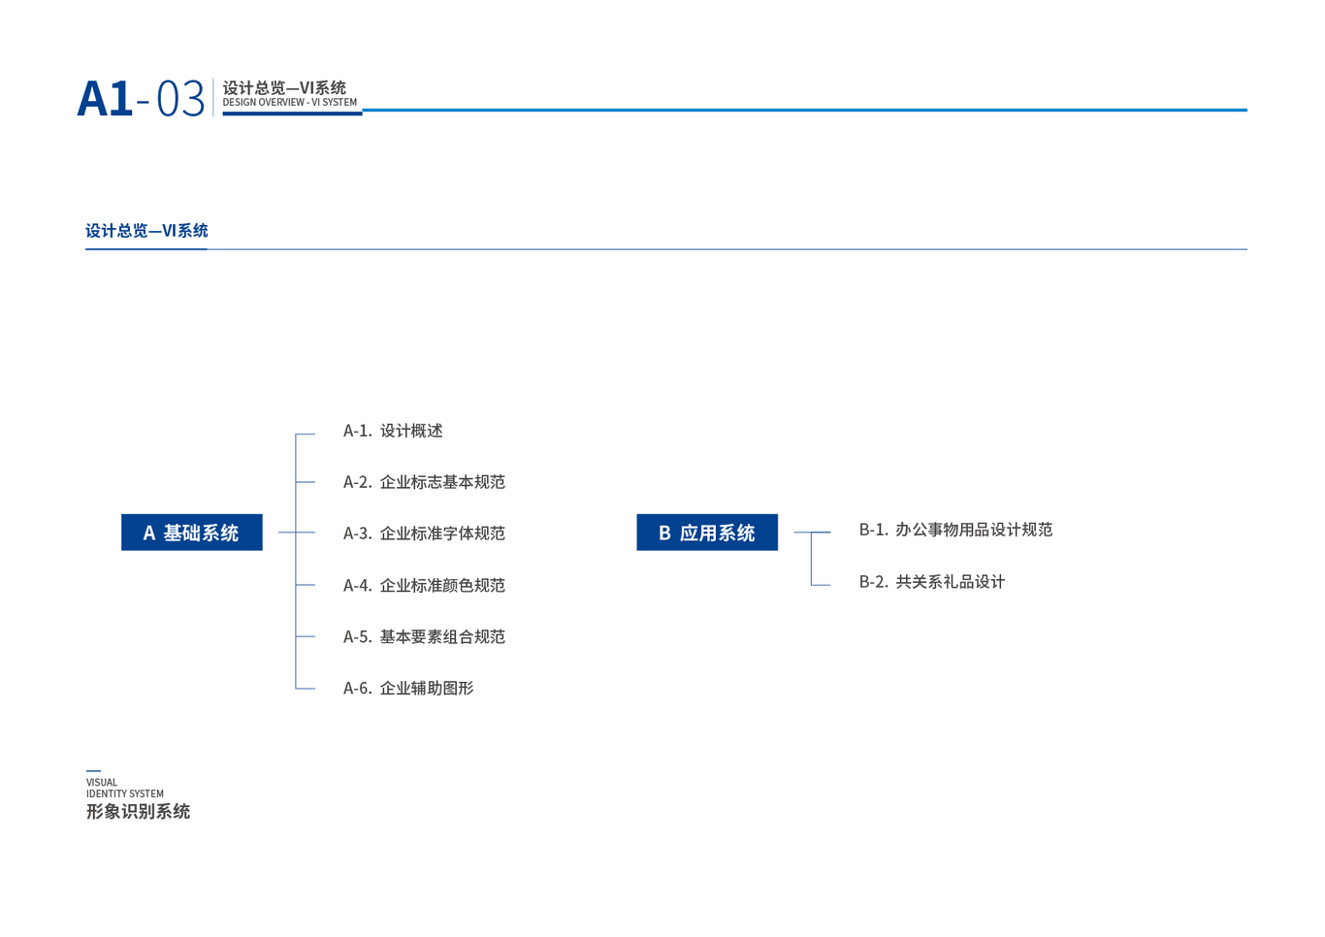Screen dimensions: 1325x937
Task: Select 'B-2. 共关系礼品设计' item
Action: click(932, 582)
